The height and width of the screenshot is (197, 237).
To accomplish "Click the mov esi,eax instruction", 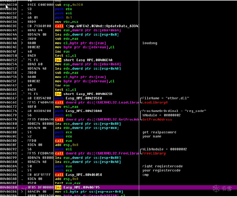I will [x=67, y=107].
